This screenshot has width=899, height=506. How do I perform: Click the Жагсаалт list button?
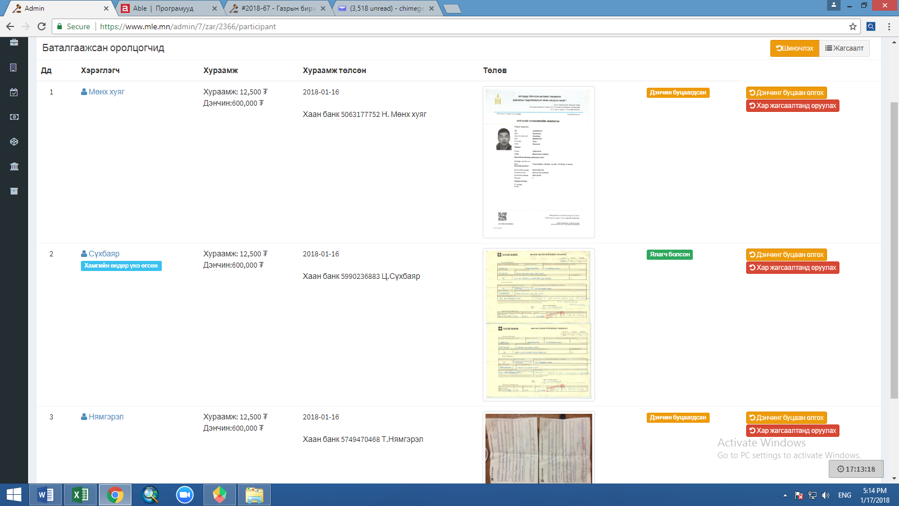pos(844,48)
